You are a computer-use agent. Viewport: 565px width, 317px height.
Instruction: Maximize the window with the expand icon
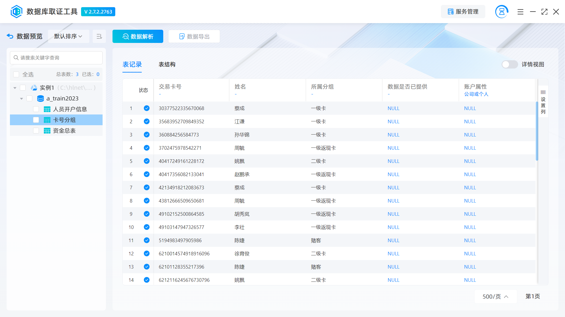[544, 12]
